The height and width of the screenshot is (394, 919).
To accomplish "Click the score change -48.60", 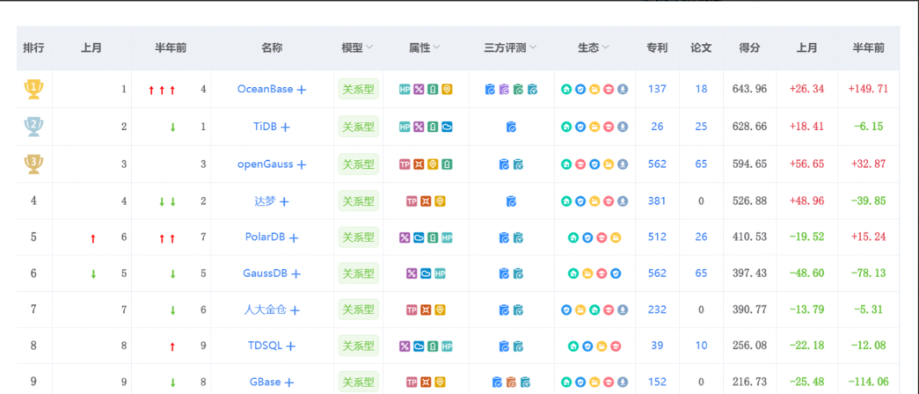I will [806, 274].
